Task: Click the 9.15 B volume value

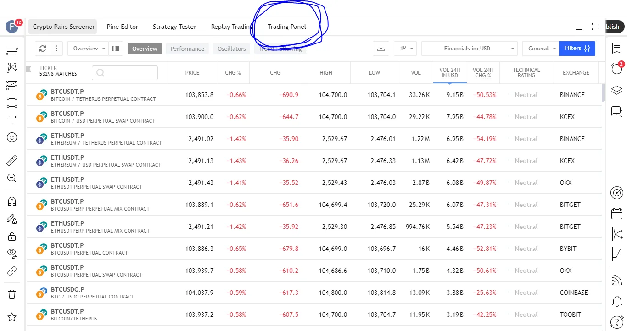Action: tap(455, 95)
